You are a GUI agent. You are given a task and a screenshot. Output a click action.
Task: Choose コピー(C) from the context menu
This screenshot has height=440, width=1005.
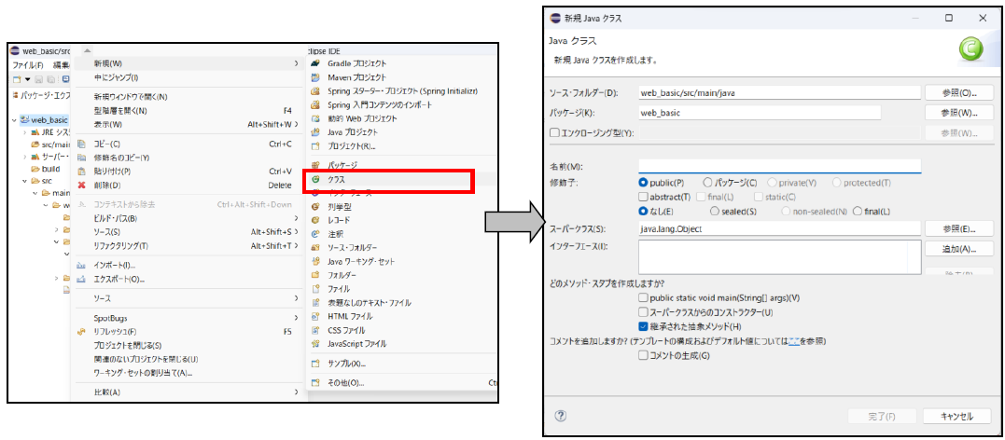point(107,144)
